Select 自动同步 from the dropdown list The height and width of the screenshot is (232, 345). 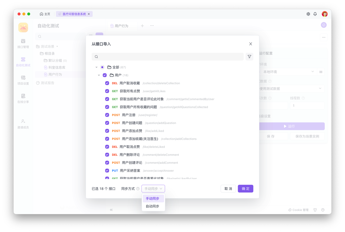(x=153, y=206)
